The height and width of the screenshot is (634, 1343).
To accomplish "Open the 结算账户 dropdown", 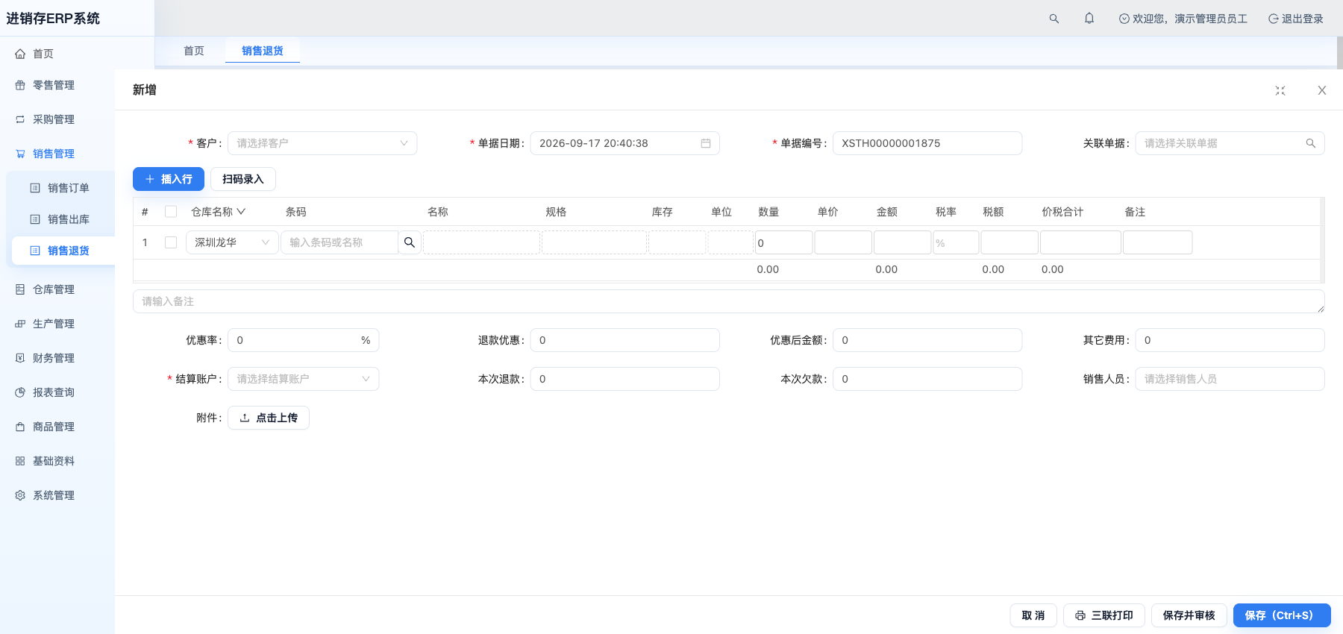I will coord(303,379).
